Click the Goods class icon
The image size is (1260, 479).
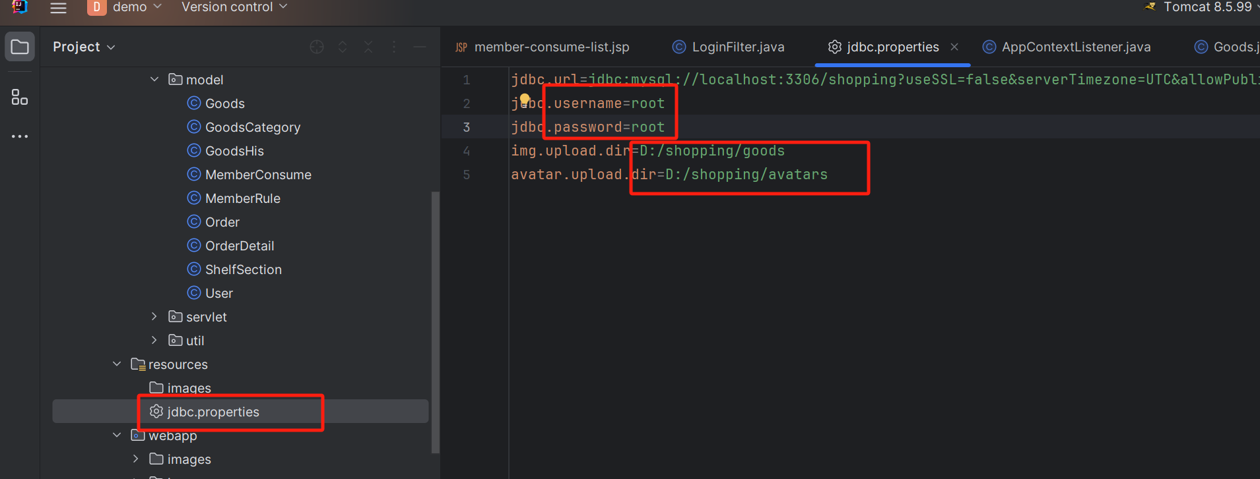194,103
